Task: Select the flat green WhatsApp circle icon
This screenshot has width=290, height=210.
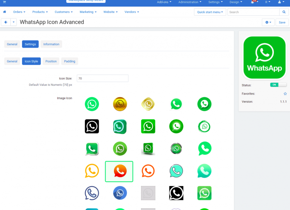Action: (x=92, y=104)
